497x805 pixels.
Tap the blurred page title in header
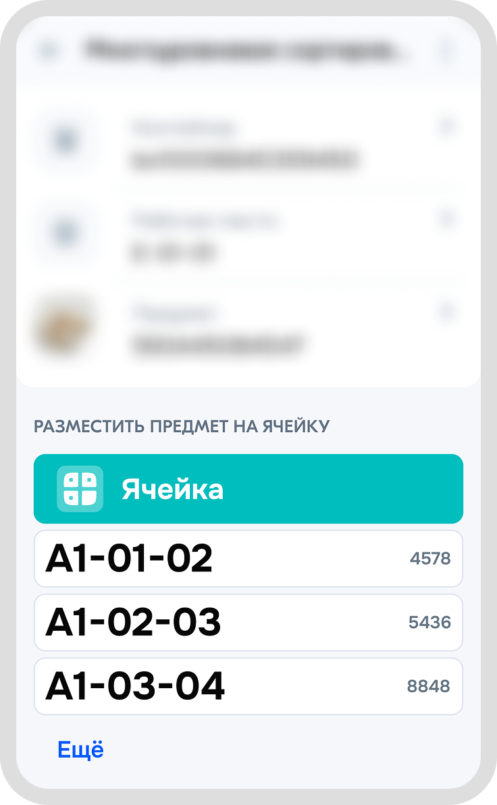[246, 51]
